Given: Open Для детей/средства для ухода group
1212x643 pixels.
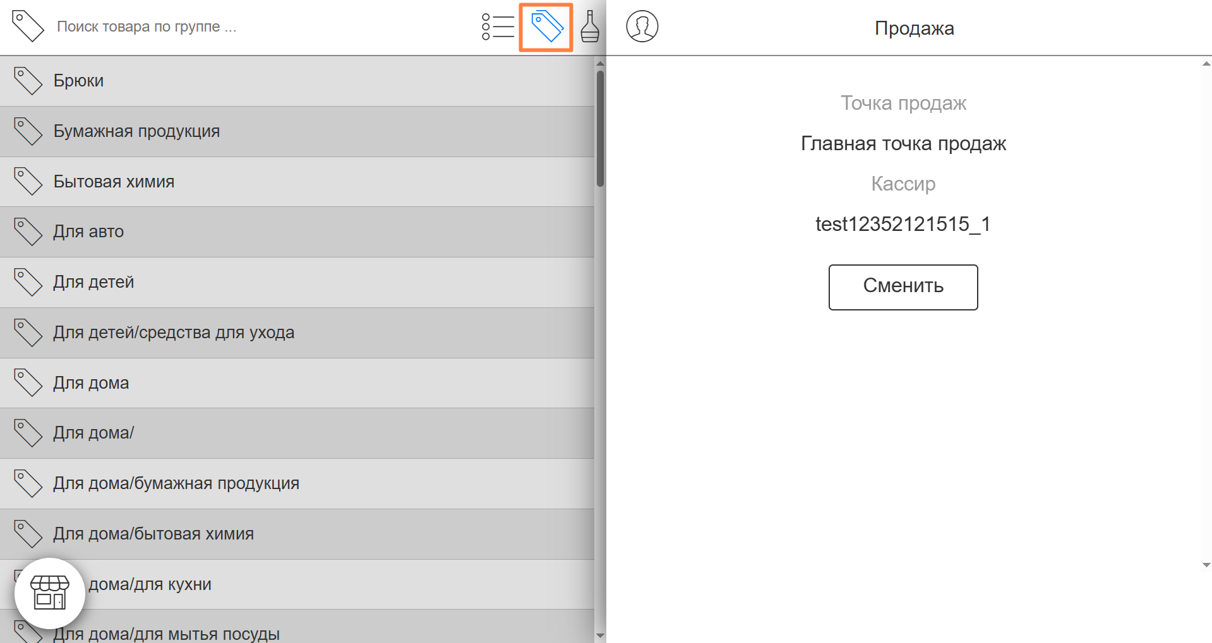Looking at the screenshot, I should (x=297, y=333).
